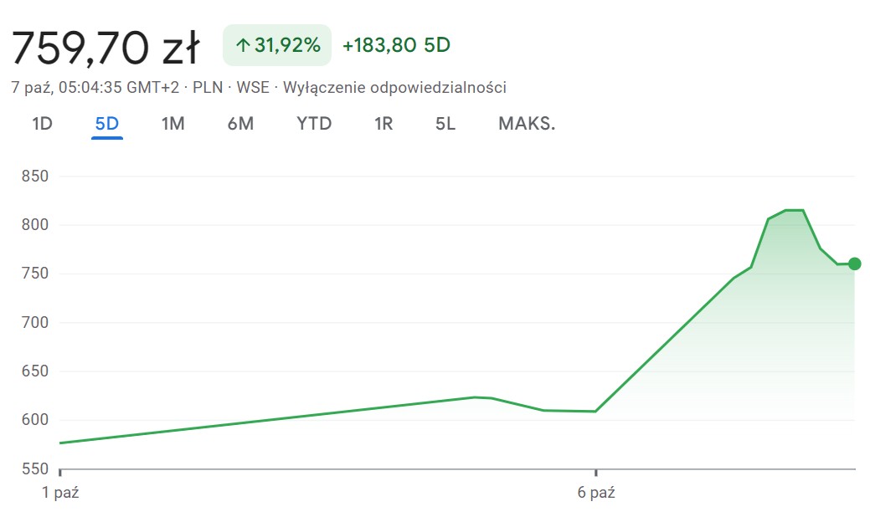
Task: Switch to the 1D time range tab
Action: (x=42, y=124)
